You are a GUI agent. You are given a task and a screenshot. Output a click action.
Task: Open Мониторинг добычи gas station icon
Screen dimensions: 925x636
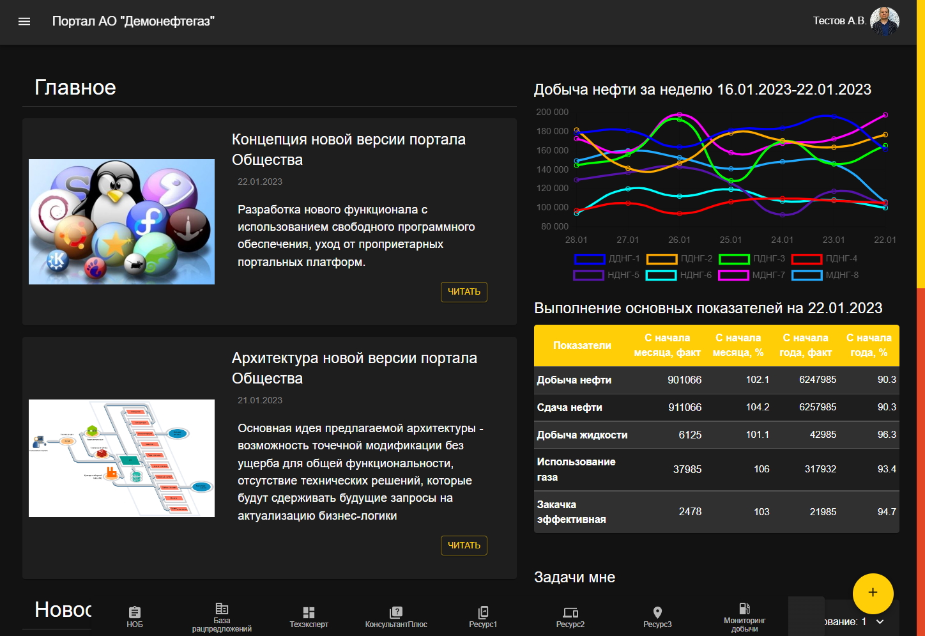[x=744, y=609]
